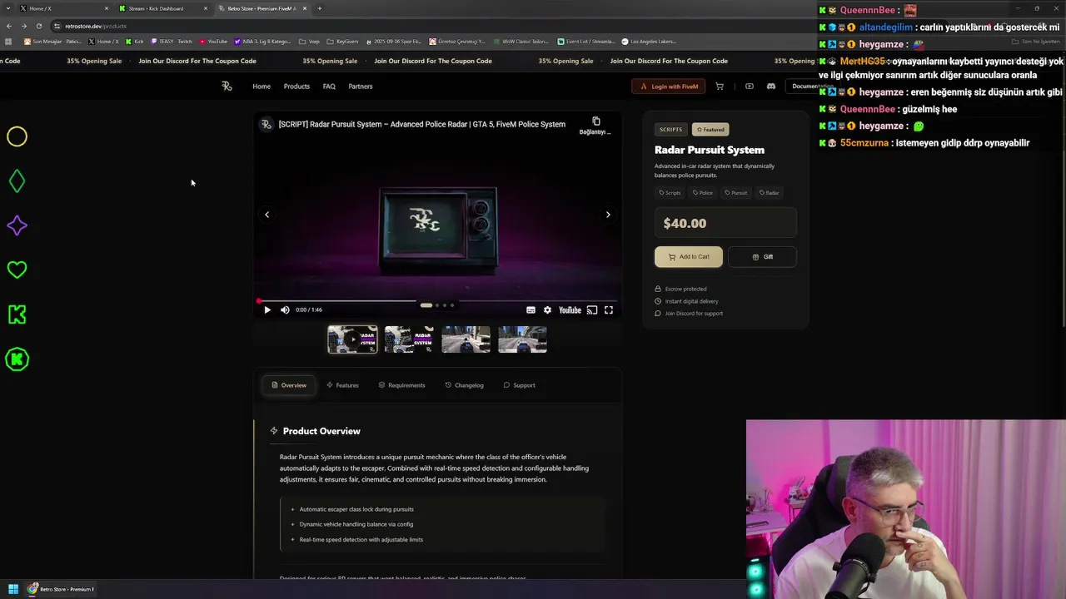Go to previous gallery slide arrow
Viewport: 1066px width, 599px height.
click(267, 215)
